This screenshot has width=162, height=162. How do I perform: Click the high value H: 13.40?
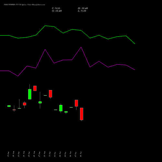click(83, 8)
